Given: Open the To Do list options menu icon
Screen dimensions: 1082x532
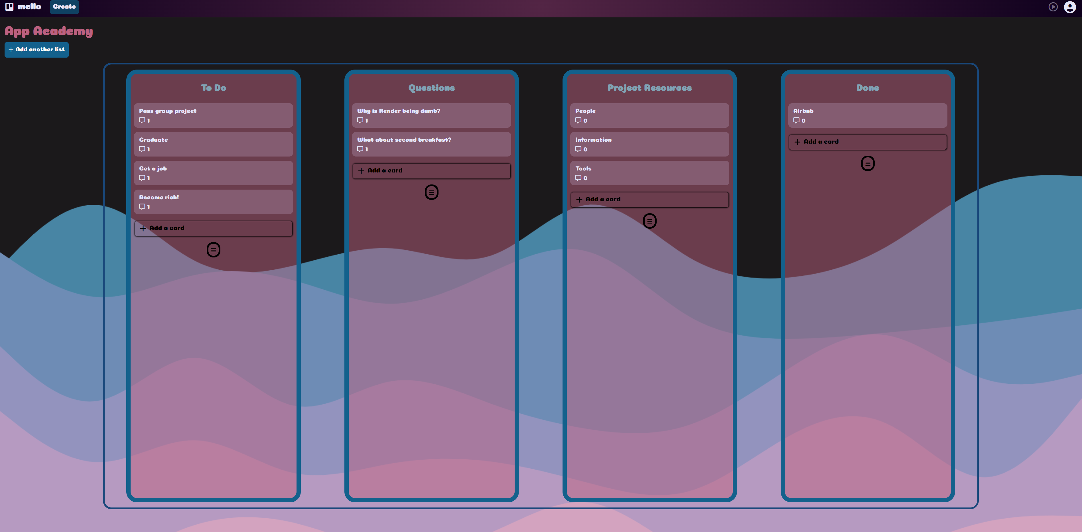Looking at the screenshot, I should pos(213,250).
